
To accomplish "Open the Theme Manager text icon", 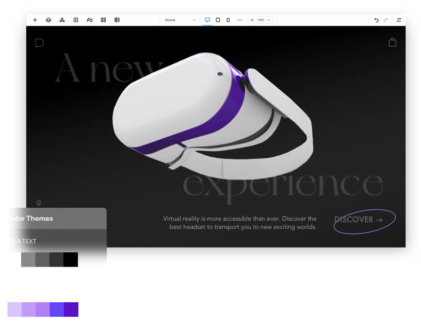I will click(x=90, y=20).
